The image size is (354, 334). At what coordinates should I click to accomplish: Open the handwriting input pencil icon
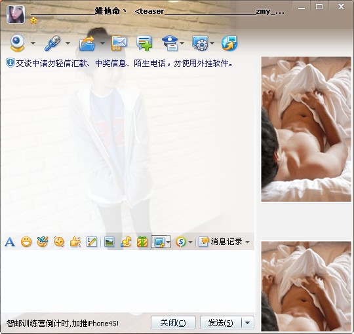92,242
